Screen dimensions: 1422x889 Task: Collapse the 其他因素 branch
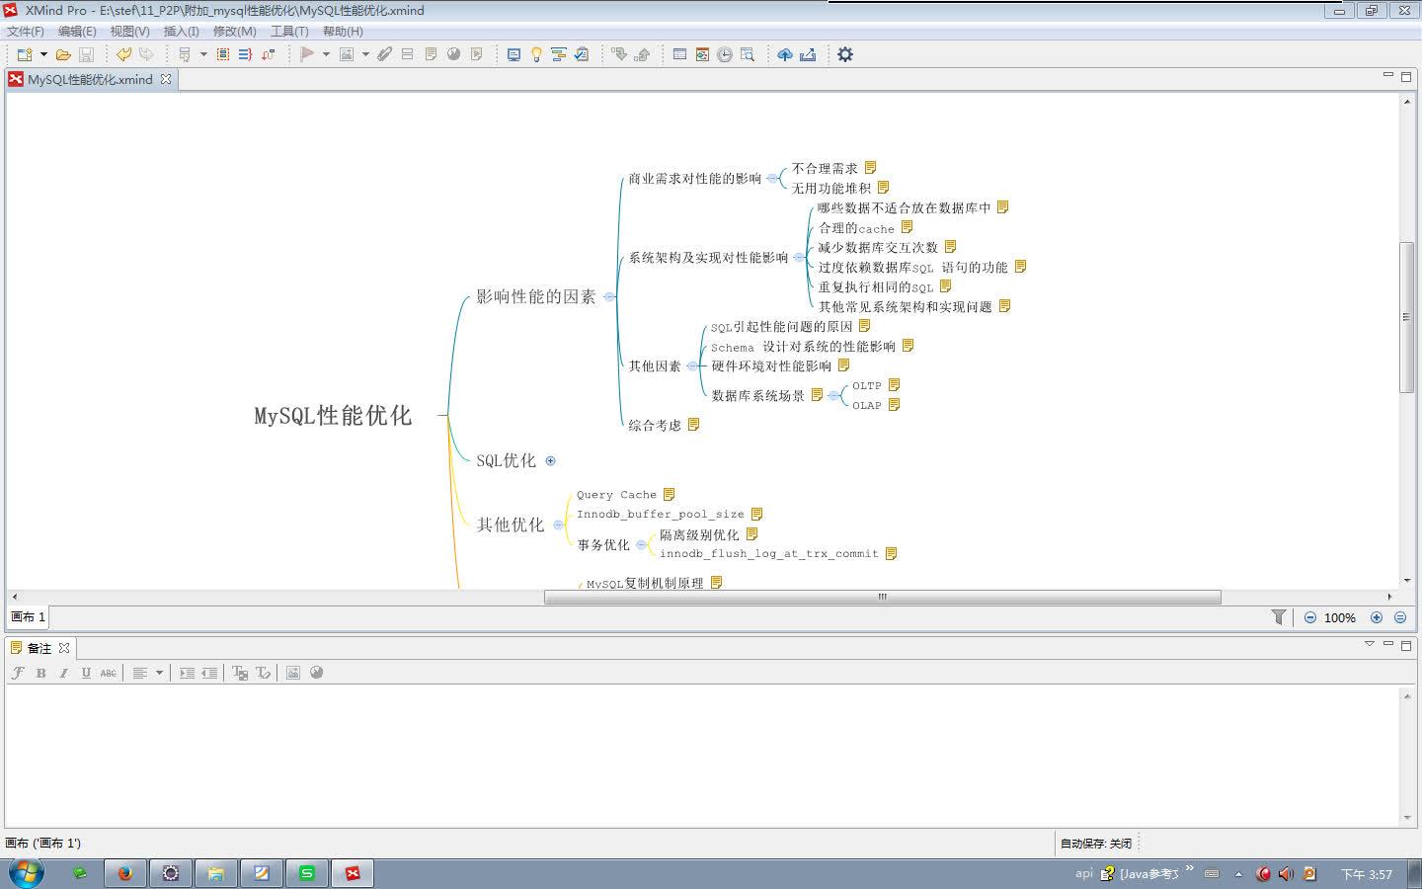pos(691,366)
